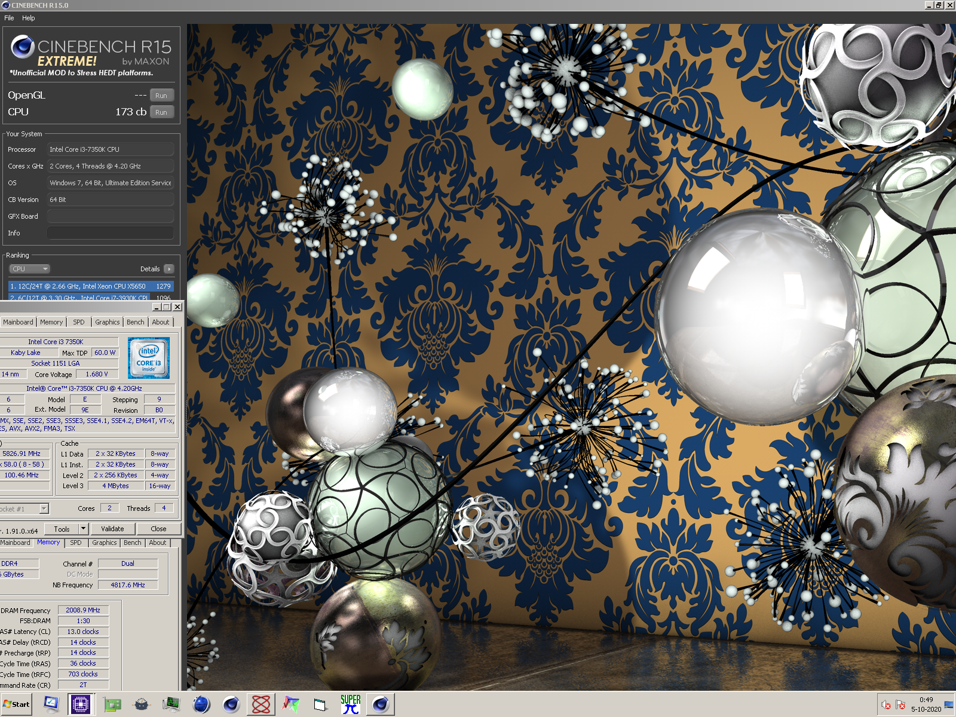956x717 pixels.
Task: Click the empty GFX Board field
Action: point(111,216)
